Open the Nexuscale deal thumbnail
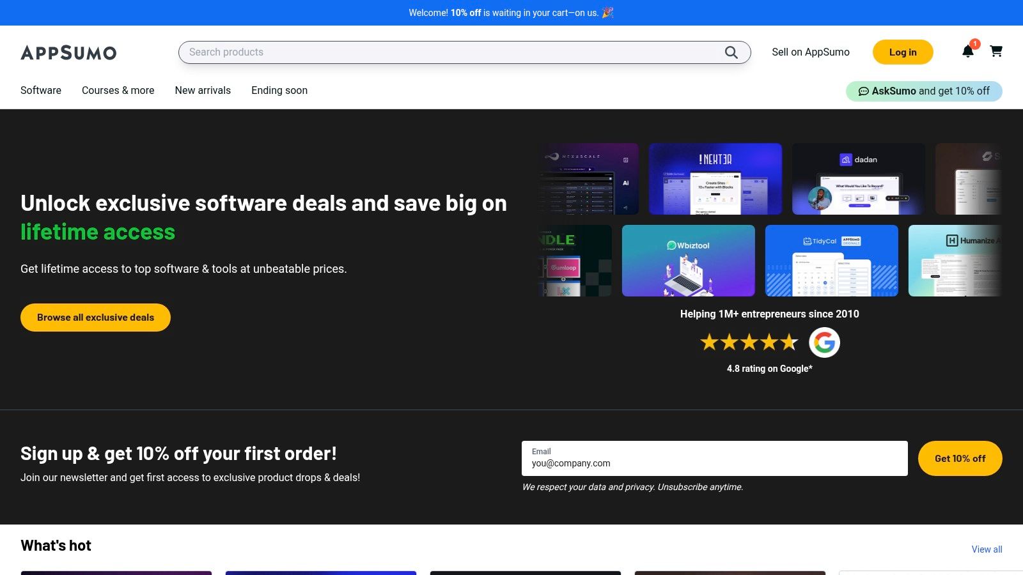Screen dimensions: 1023x575 pos(589,179)
